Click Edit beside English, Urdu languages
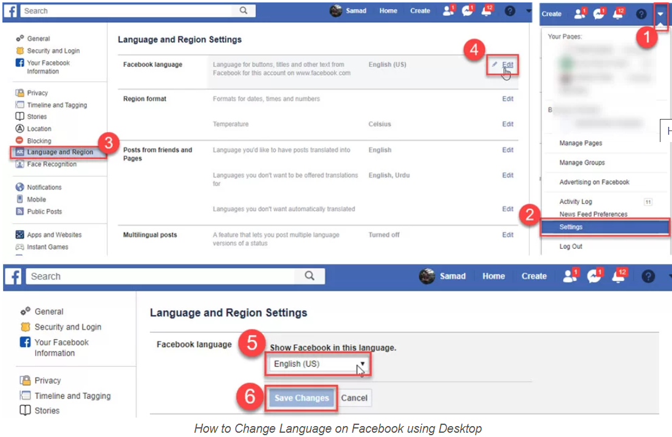672x437 pixels. click(508, 175)
